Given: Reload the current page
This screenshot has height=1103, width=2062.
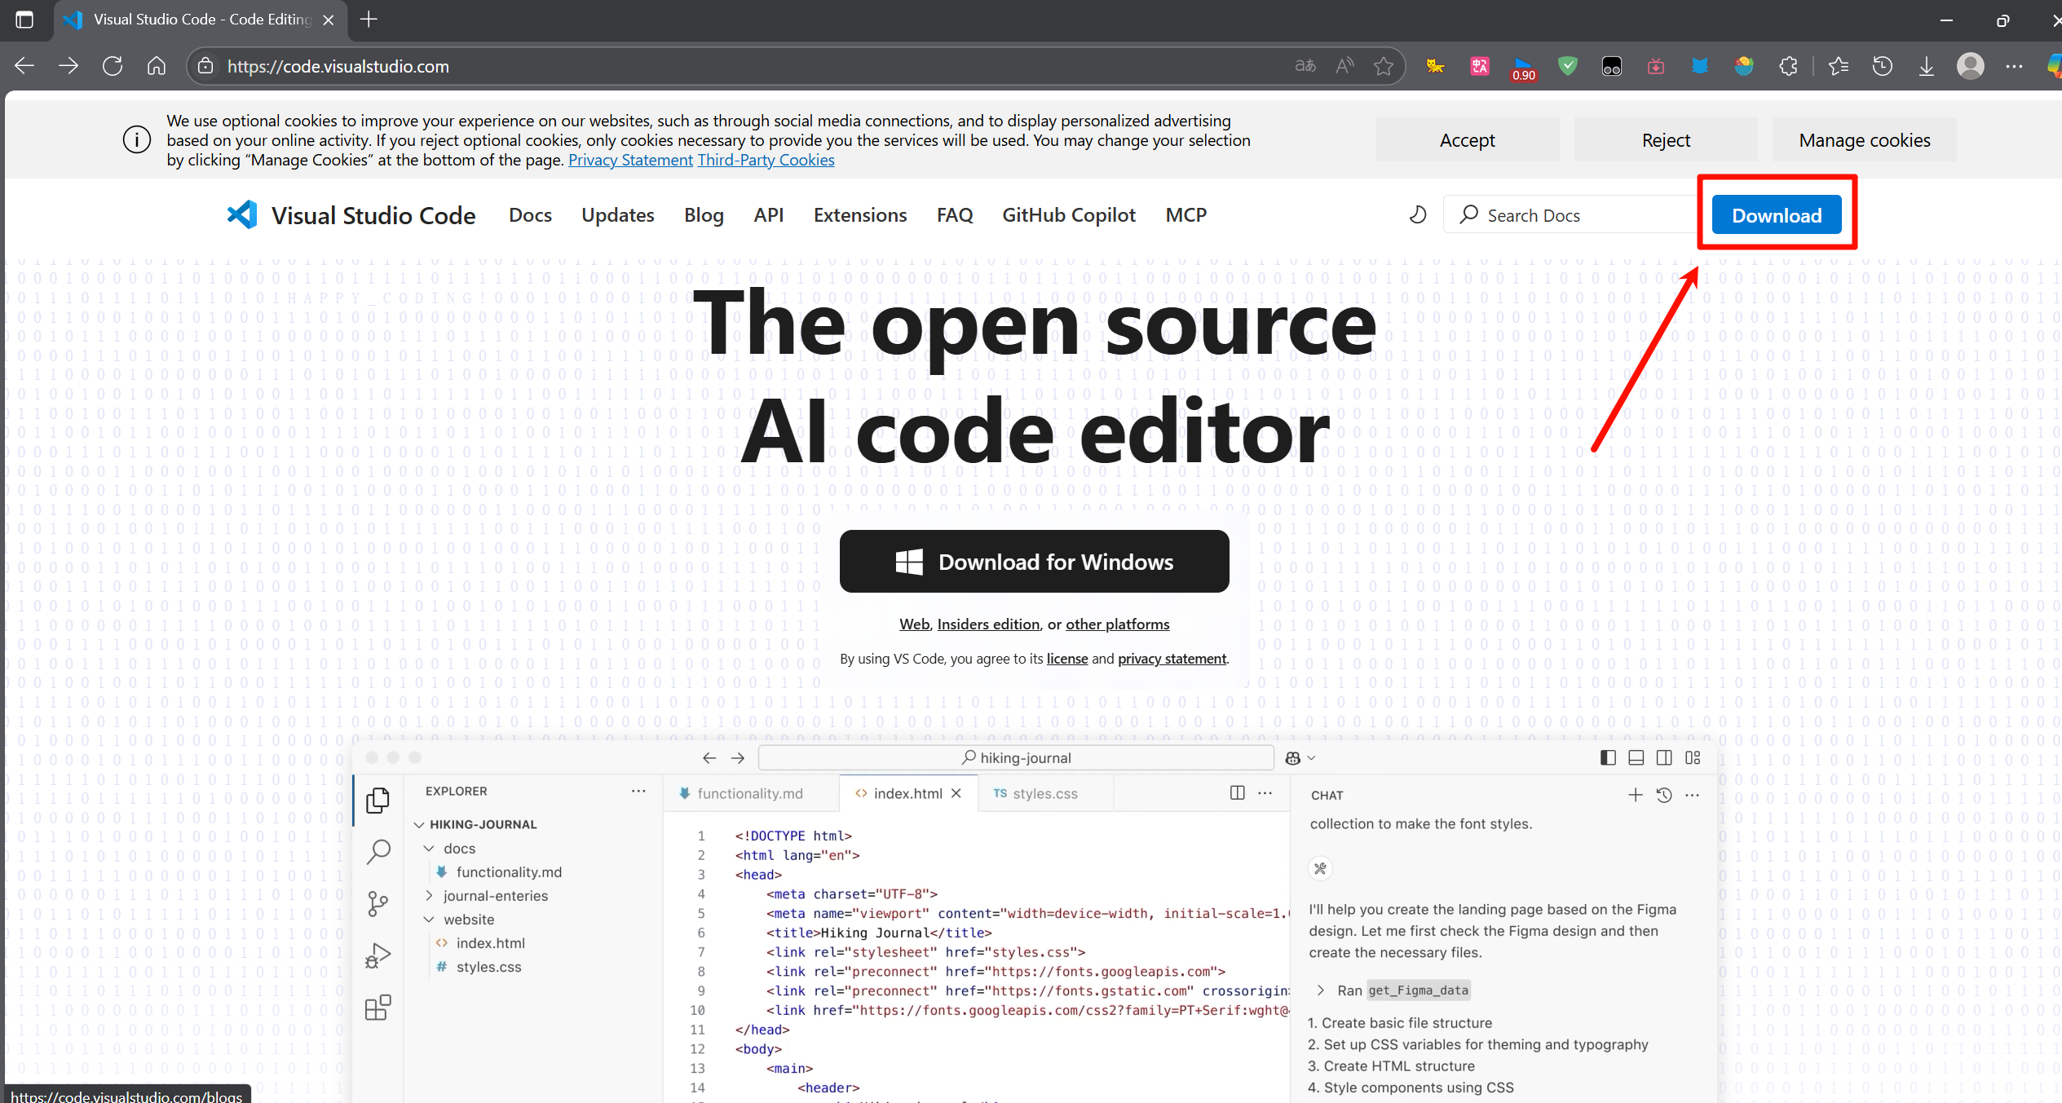Looking at the screenshot, I should [113, 66].
